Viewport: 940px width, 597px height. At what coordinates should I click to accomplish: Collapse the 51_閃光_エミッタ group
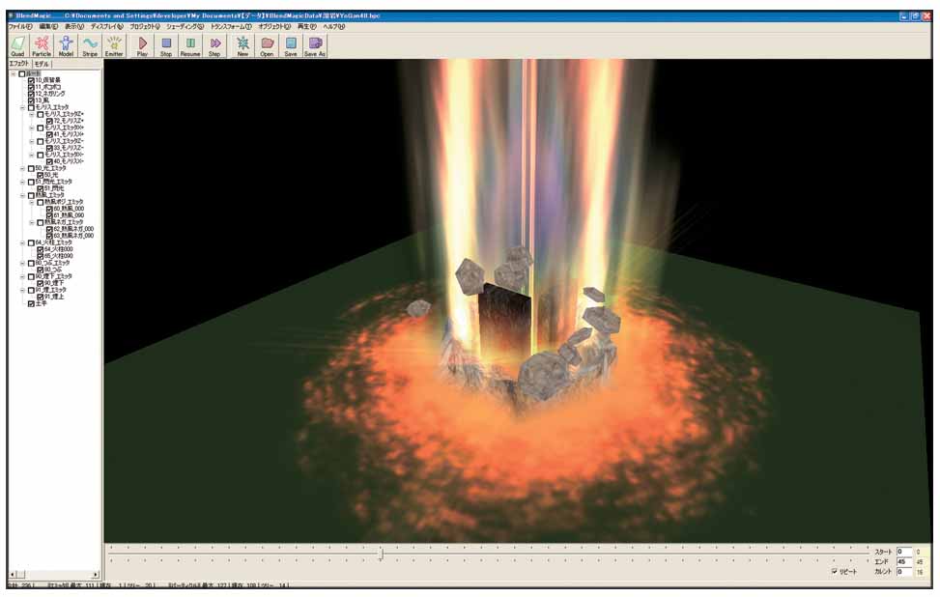[23, 183]
